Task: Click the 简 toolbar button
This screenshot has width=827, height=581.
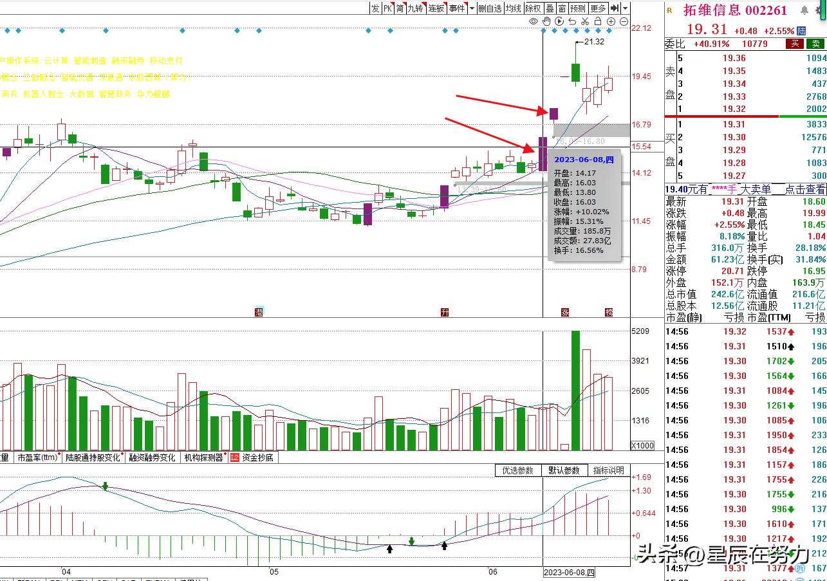Action: (x=400, y=8)
